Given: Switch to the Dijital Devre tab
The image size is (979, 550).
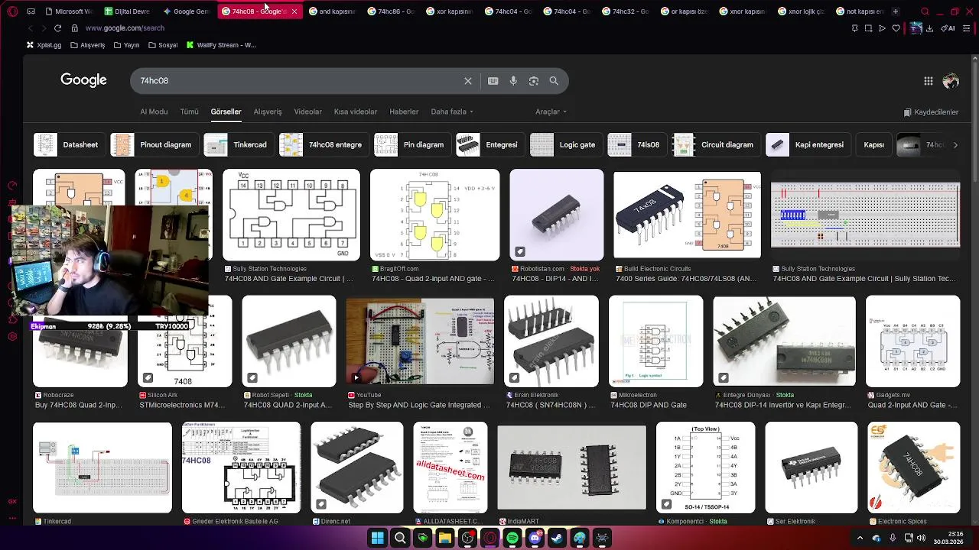Looking at the screenshot, I should coord(127,11).
